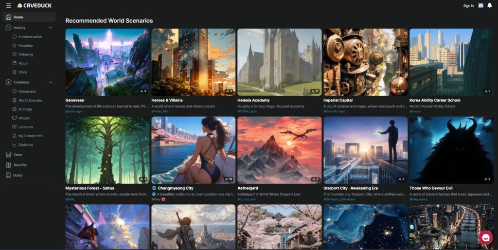Screen dimensions: 498x250
Task: Click the Favorites star icon
Action: pyautogui.click(x=14, y=45)
